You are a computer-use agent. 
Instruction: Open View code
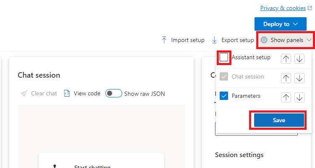point(82,93)
